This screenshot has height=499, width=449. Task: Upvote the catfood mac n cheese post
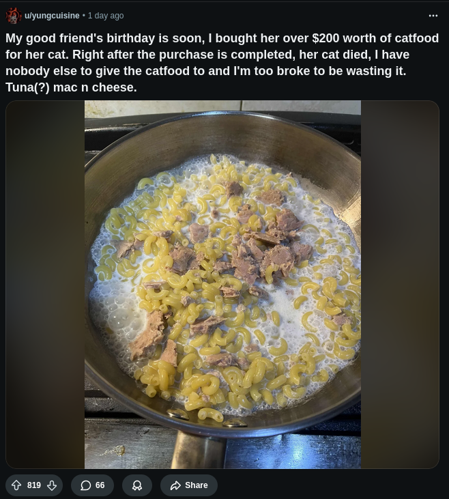click(x=16, y=485)
